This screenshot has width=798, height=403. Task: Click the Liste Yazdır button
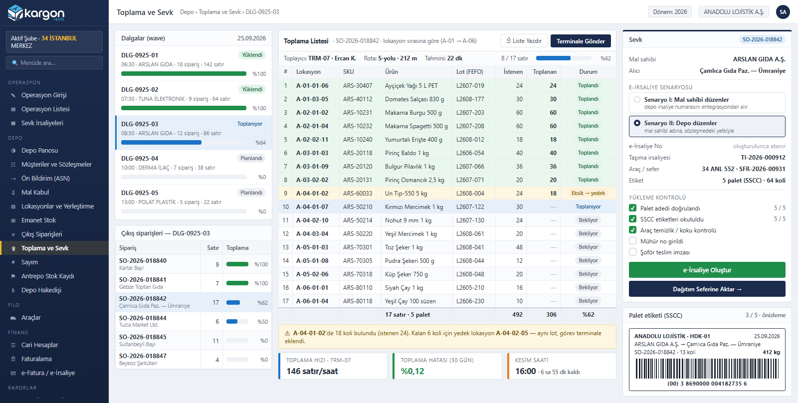524,41
